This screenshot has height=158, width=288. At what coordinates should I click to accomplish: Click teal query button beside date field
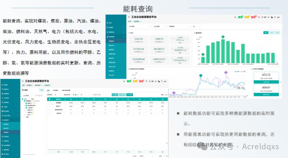click(115, 95)
